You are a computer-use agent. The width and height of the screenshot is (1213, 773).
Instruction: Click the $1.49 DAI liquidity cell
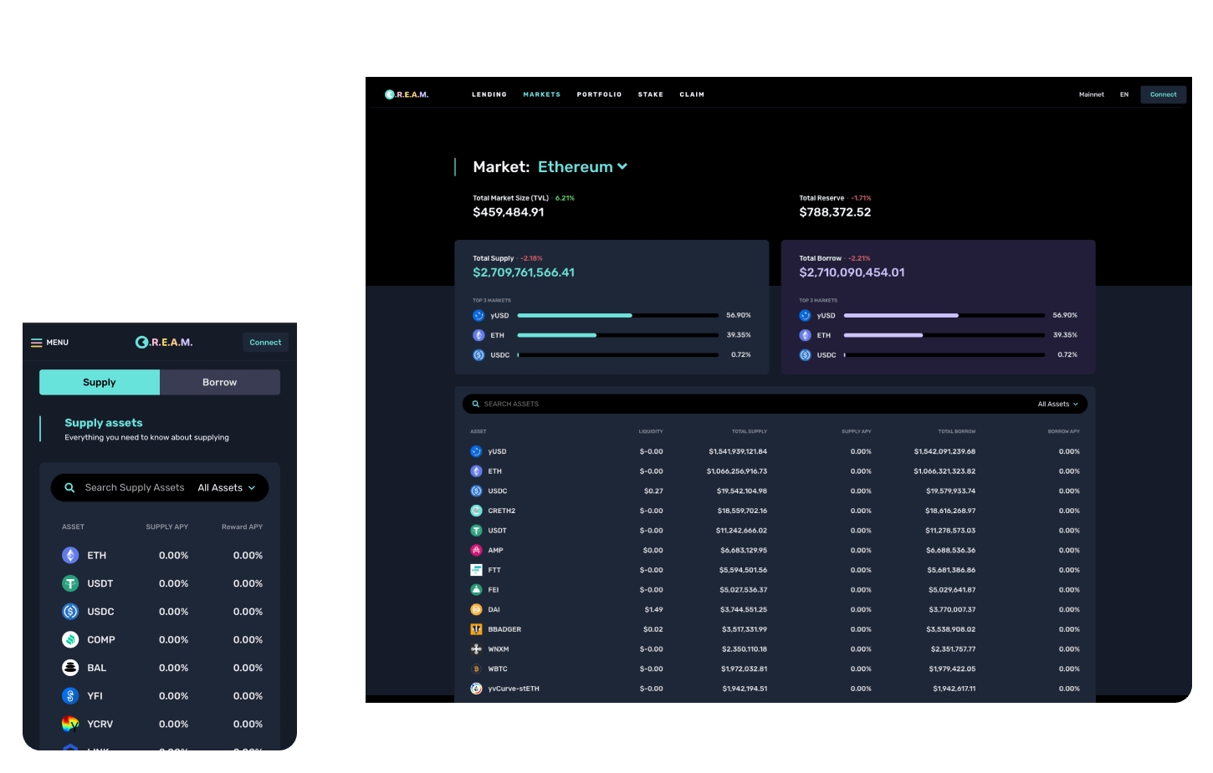[653, 610]
